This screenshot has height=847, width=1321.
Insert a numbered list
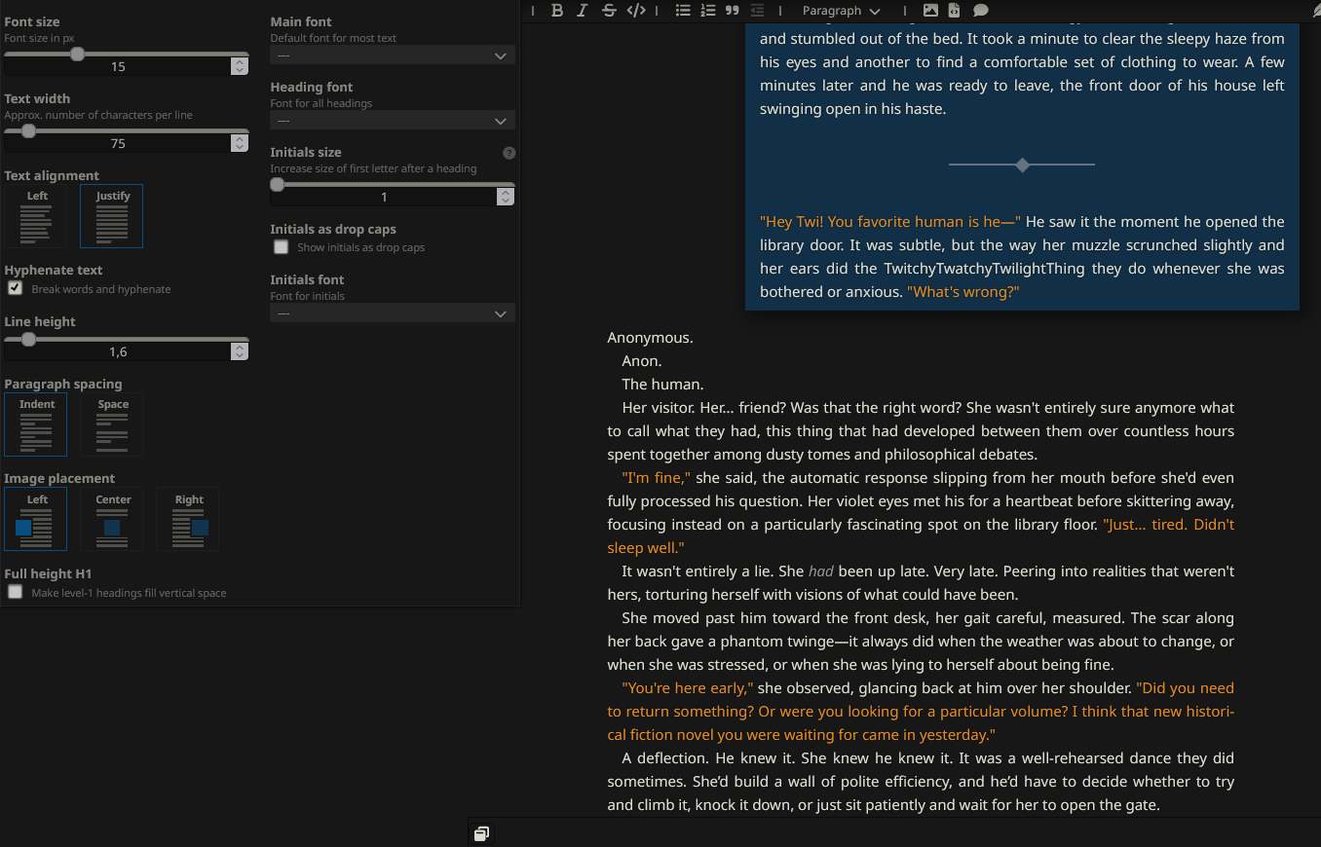(x=708, y=11)
